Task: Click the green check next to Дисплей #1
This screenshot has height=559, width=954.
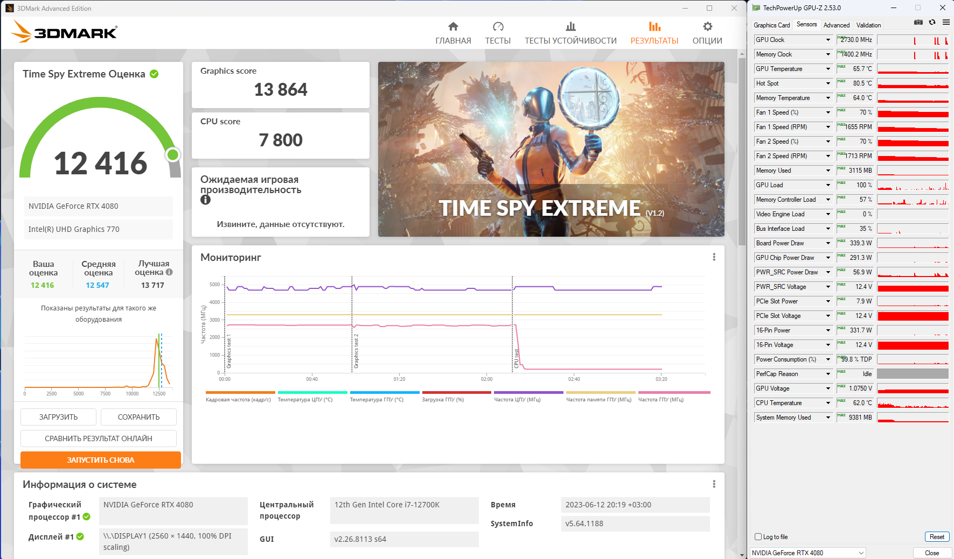Action: coord(80,536)
